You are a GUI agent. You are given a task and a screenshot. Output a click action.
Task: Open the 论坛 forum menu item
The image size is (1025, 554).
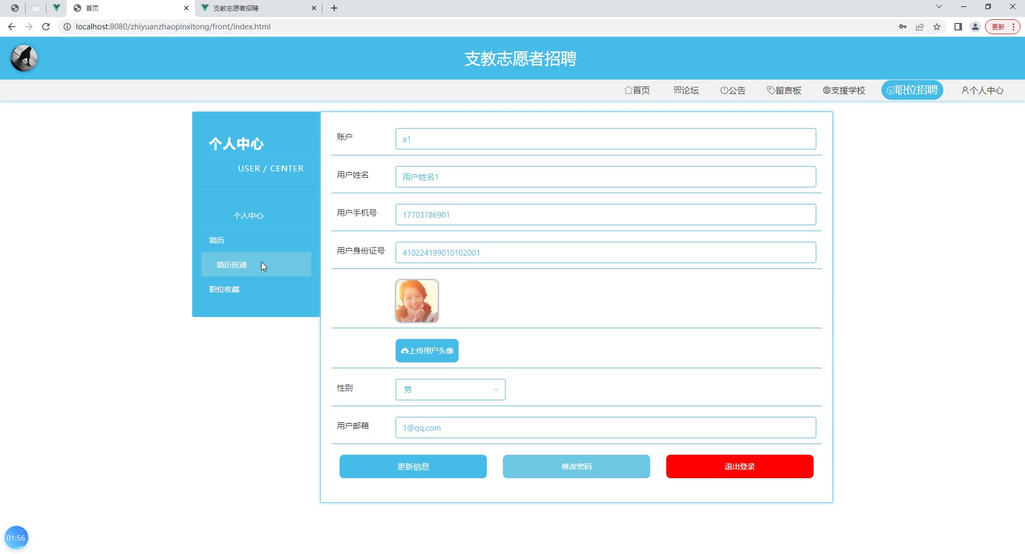tap(686, 90)
